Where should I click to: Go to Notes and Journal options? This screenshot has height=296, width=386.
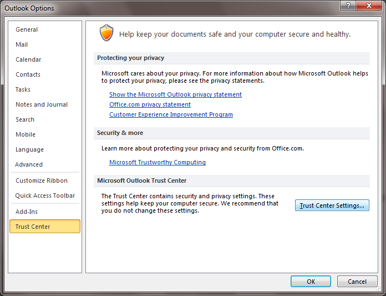[x=42, y=104]
